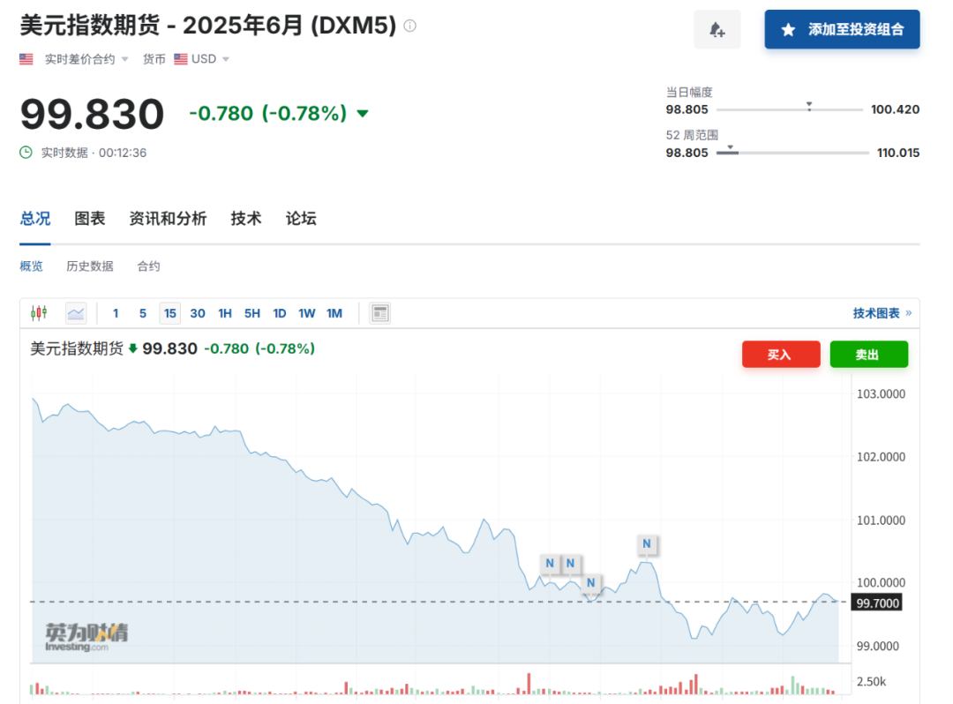Click info icon beside DXM5 title

[x=409, y=26]
